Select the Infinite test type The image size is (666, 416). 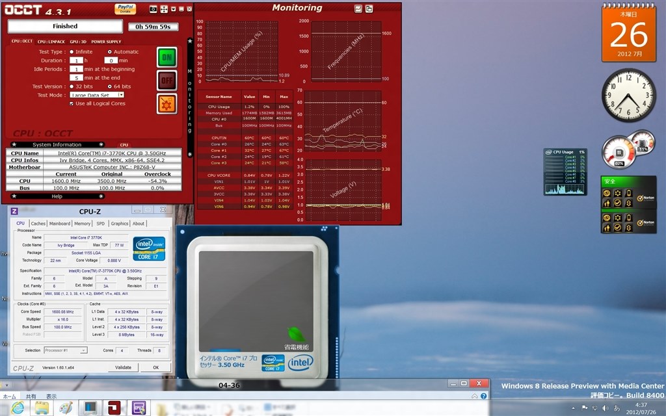click(72, 52)
